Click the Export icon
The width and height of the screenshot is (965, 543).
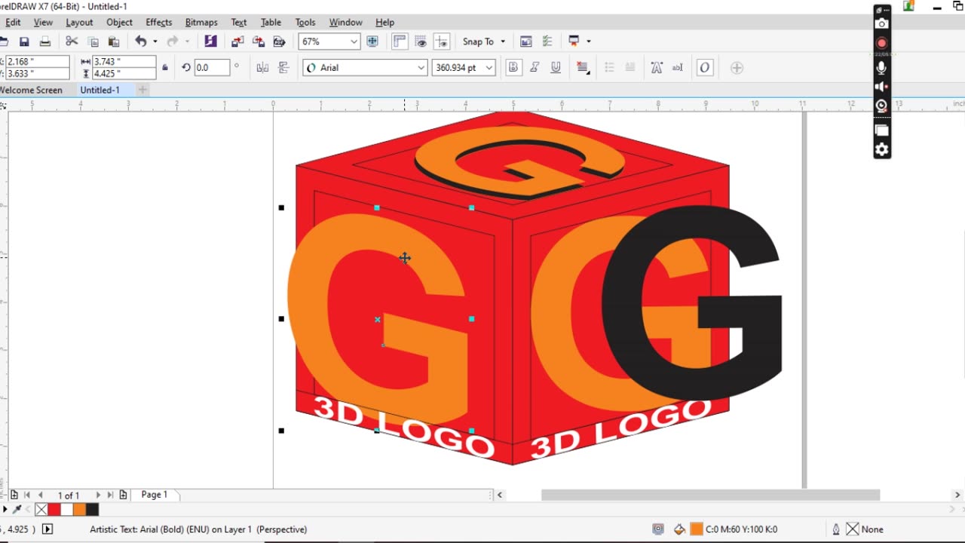pos(259,42)
